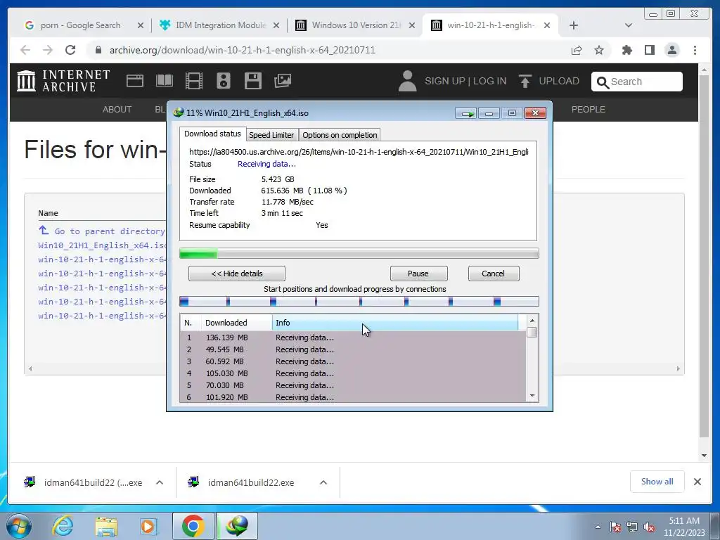
Task: Open the Texts book icon
Action: (x=165, y=81)
